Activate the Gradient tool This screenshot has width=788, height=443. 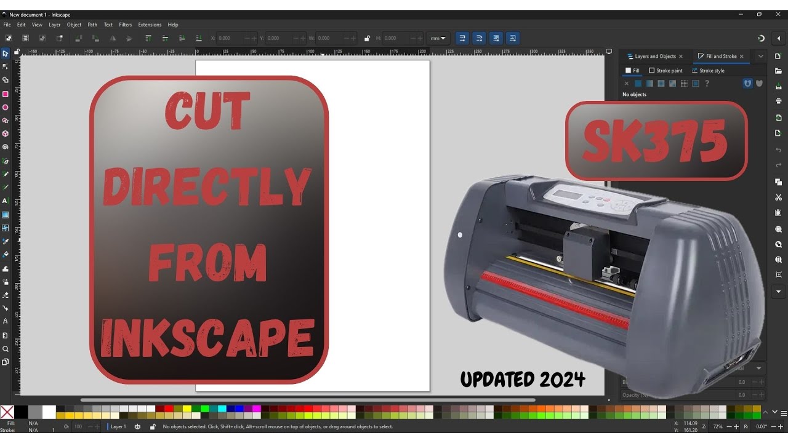(6, 215)
